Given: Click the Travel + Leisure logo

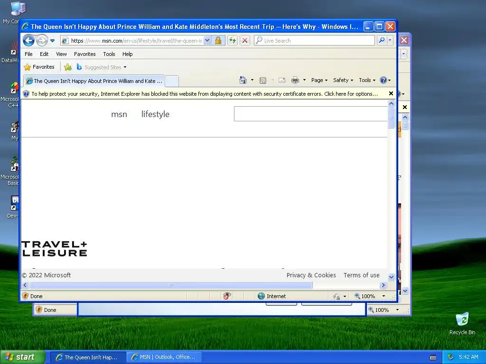Looking at the screenshot, I should [54, 249].
